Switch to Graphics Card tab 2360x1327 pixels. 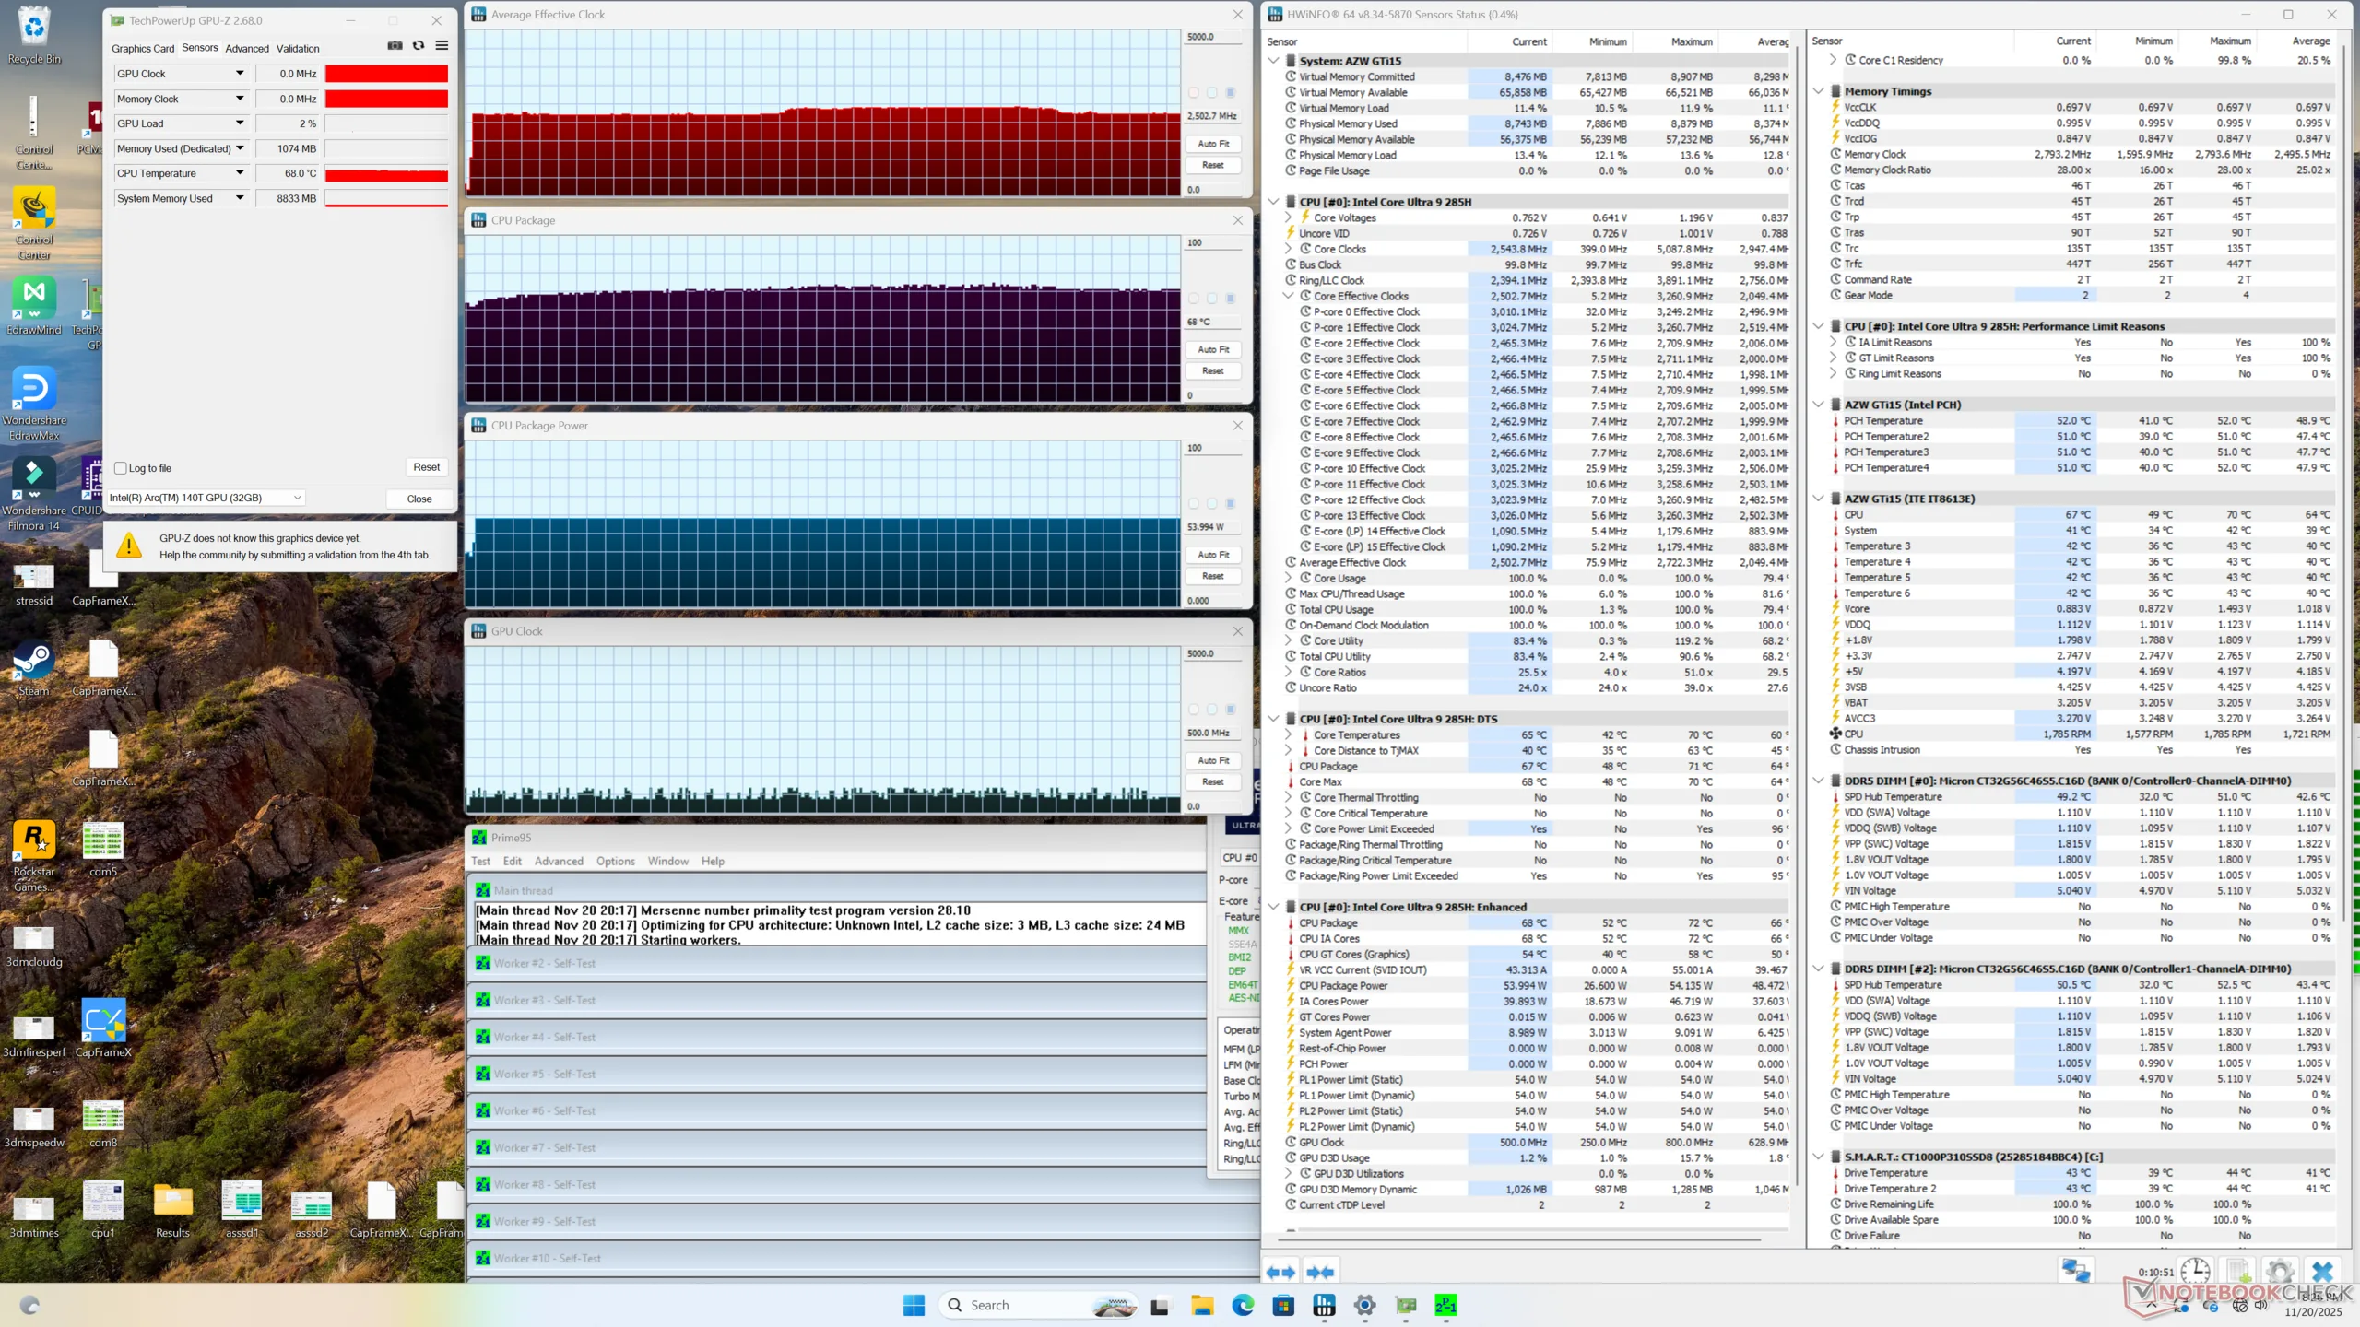coord(143,48)
